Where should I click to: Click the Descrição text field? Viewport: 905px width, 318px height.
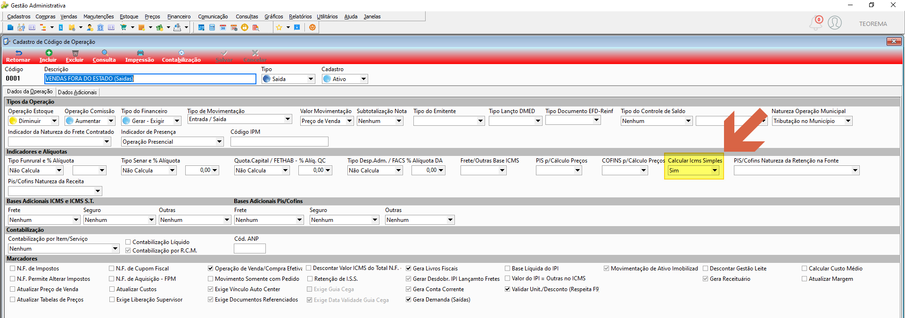(150, 79)
